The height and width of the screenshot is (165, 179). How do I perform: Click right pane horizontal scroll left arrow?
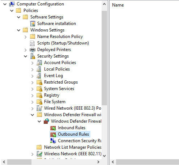click(113, 162)
